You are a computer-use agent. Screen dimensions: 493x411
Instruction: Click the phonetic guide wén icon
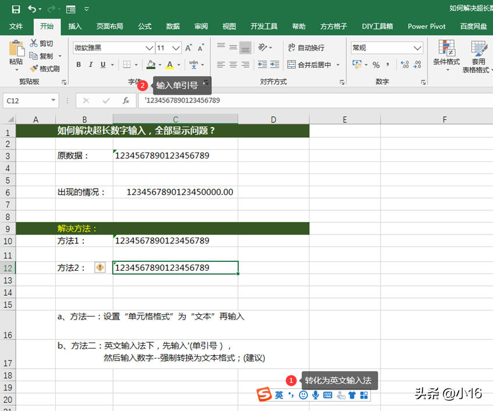click(x=194, y=65)
